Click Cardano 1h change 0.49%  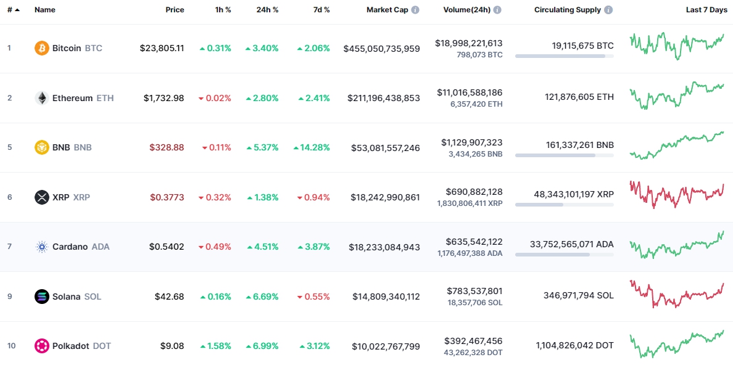point(215,247)
